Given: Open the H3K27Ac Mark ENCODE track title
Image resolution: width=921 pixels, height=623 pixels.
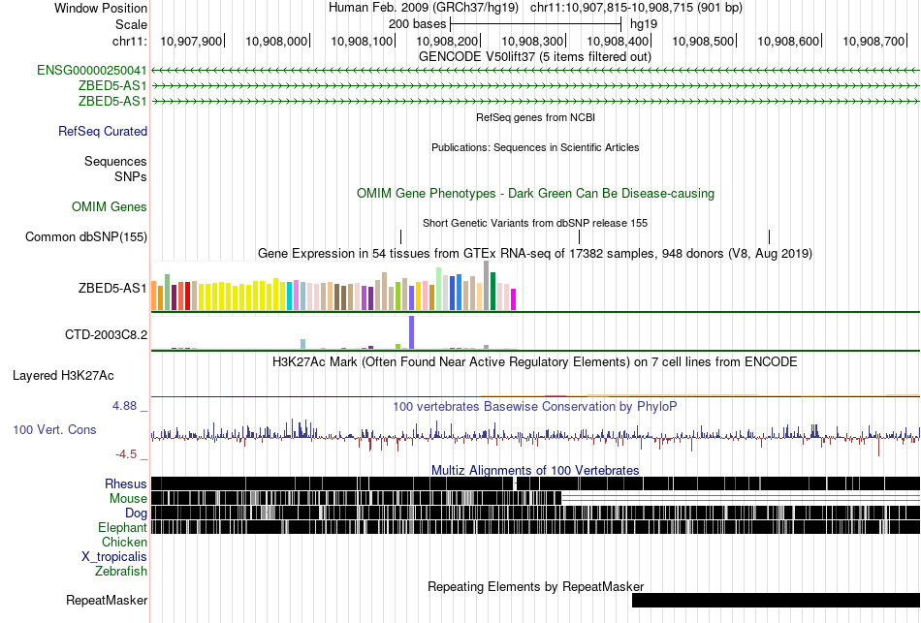Looking at the screenshot, I should tap(535, 361).
